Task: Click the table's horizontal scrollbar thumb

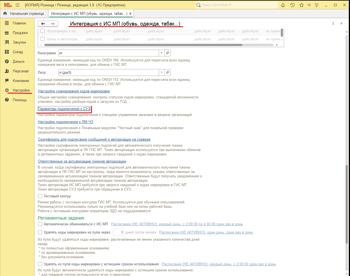Action: click(x=144, y=45)
